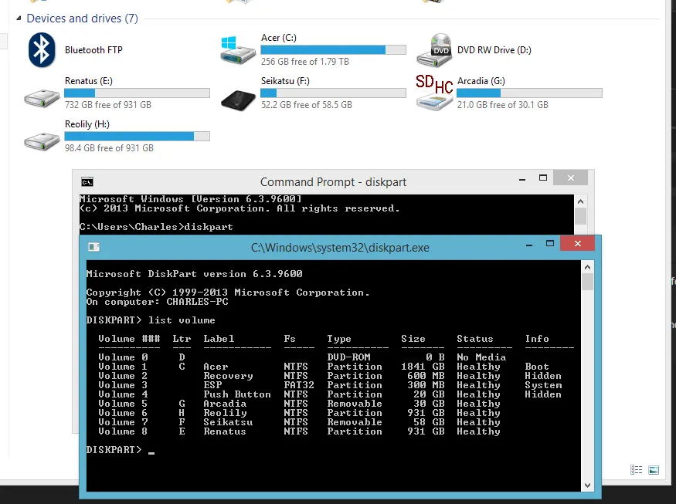Click the Volume 2 Recovery row

coord(330,376)
